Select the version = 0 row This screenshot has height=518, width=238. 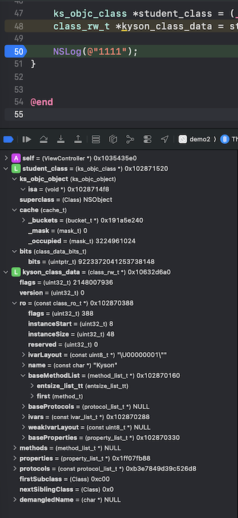52,293
